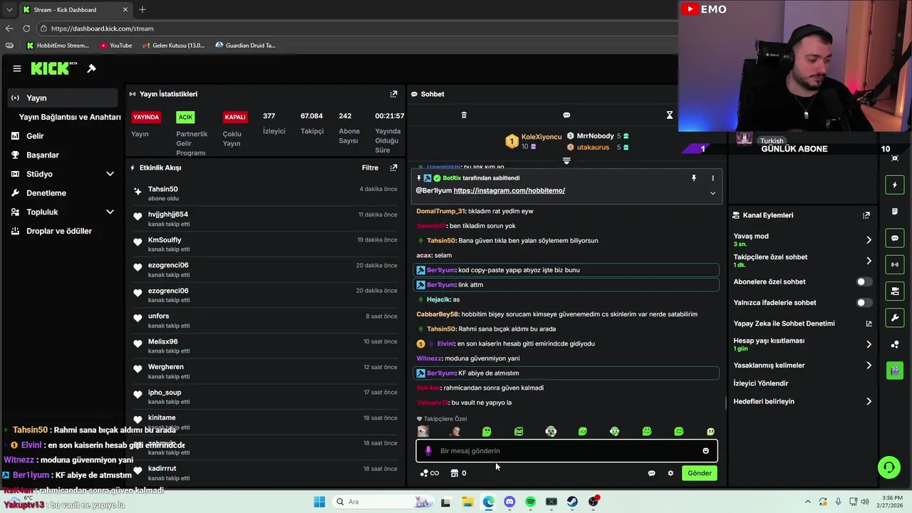
Task: Click the chat bubble icon left of settings gear
Action: (651, 473)
